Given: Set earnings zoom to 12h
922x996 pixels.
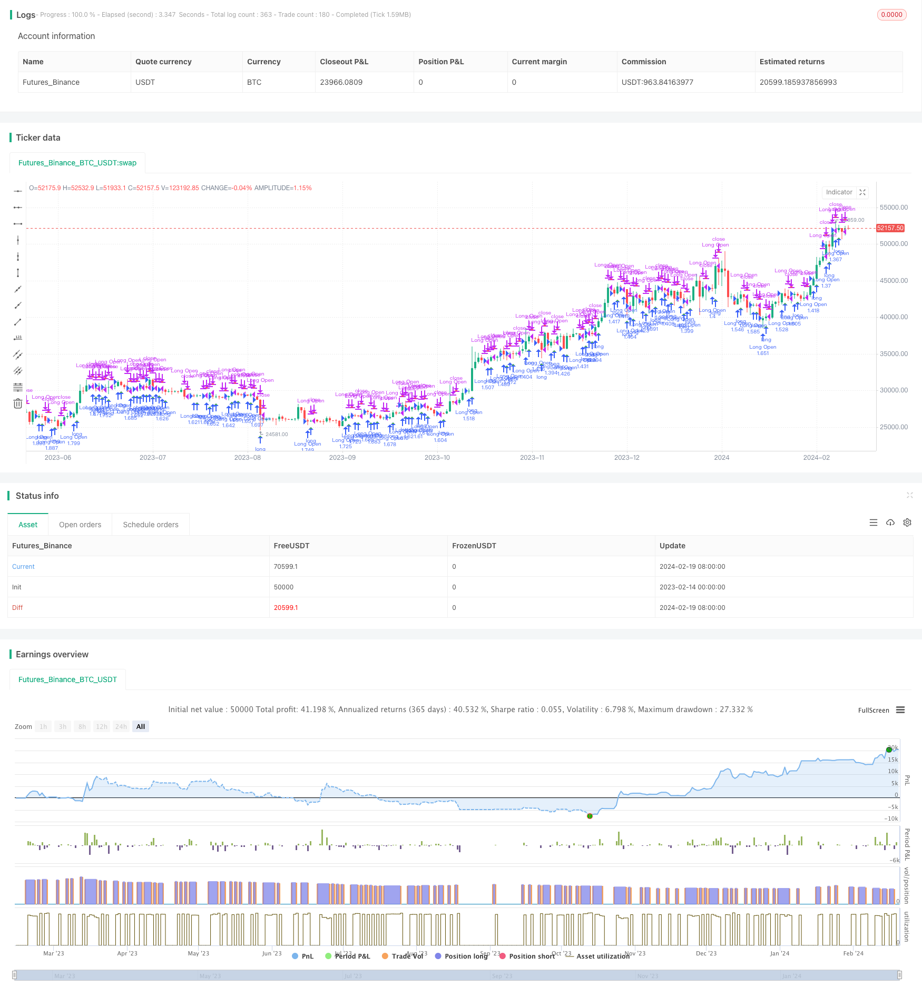Looking at the screenshot, I should click(x=102, y=726).
